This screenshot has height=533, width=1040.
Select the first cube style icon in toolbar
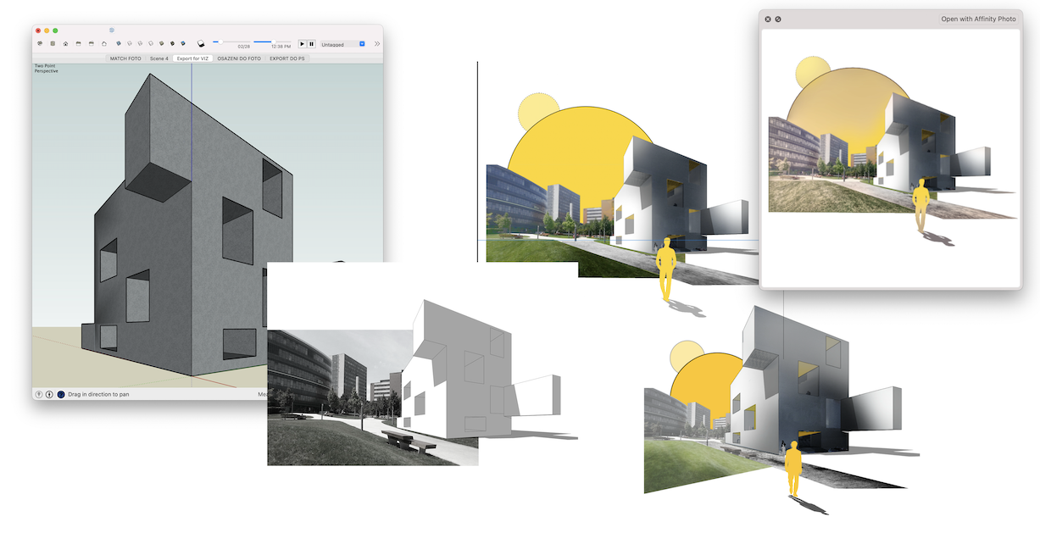coord(119,43)
